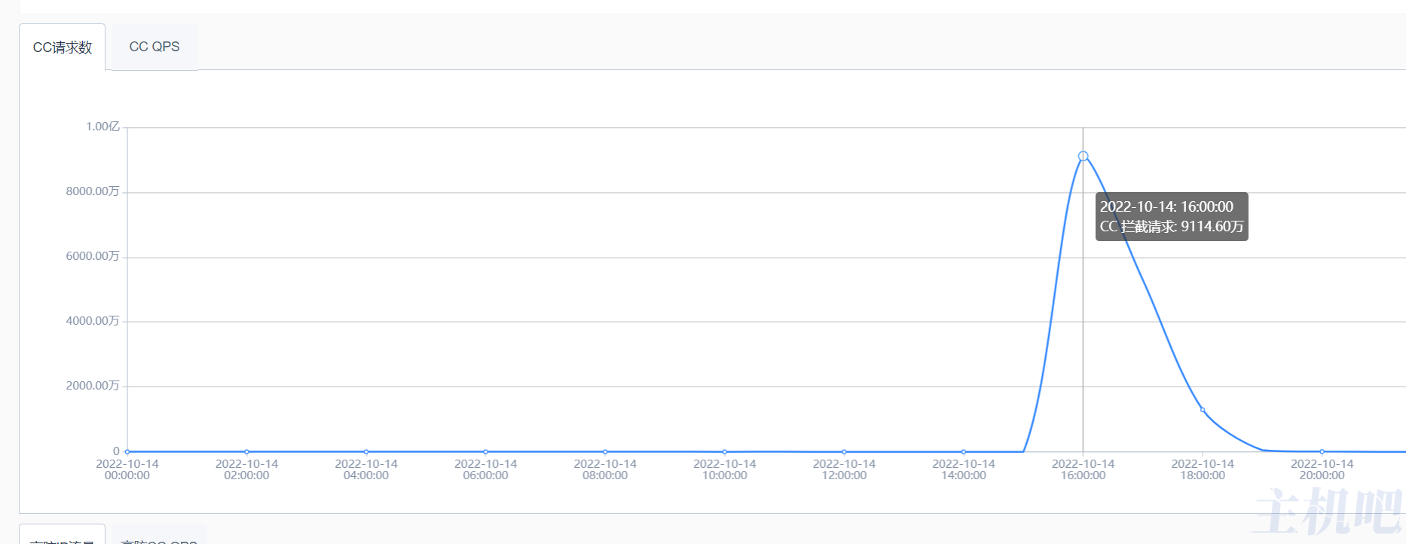Click the tooltip value CC 拦截请求: 9114.60万

1172,227
